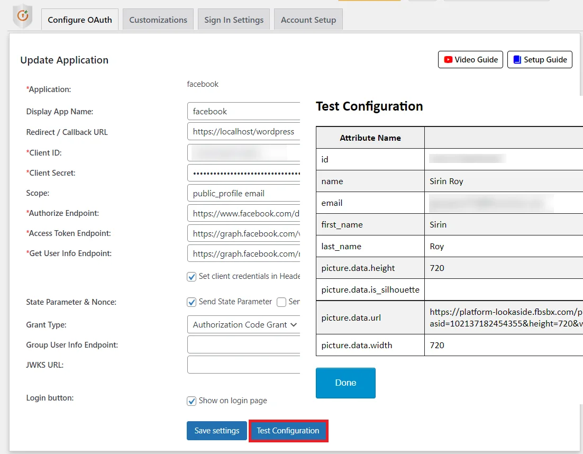The width and height of the screenshot is (583, 454).
Task: Select the 'Sirin Roy' name value cell
Action: coord(504,181)
